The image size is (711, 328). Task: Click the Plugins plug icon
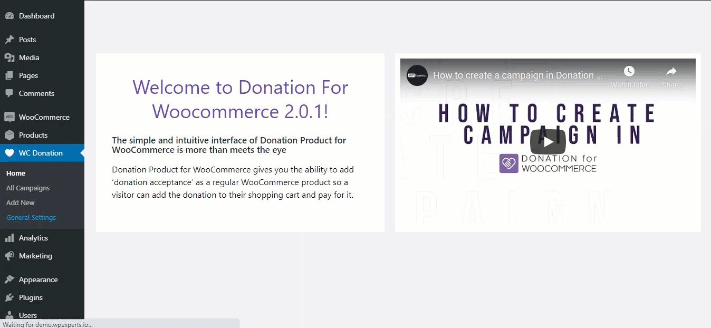pyautogui.click(x=9, y=297)
